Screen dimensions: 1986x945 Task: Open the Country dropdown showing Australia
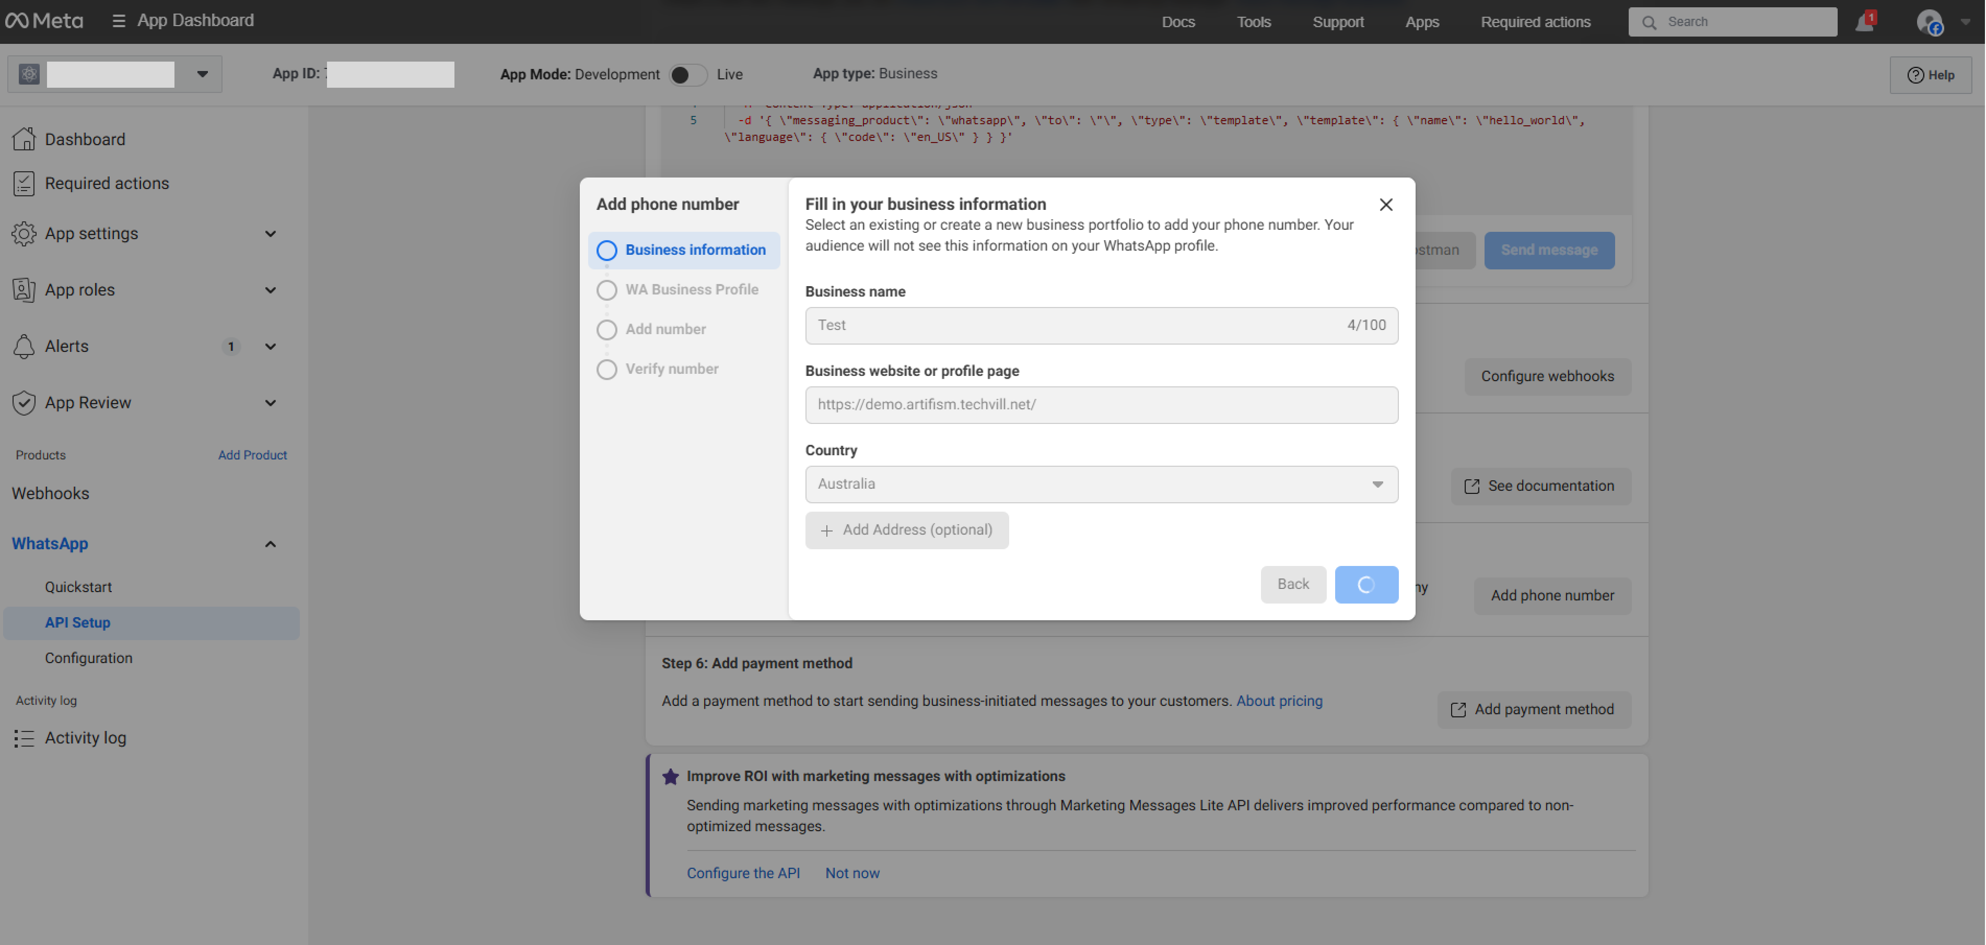point(1101,484)
